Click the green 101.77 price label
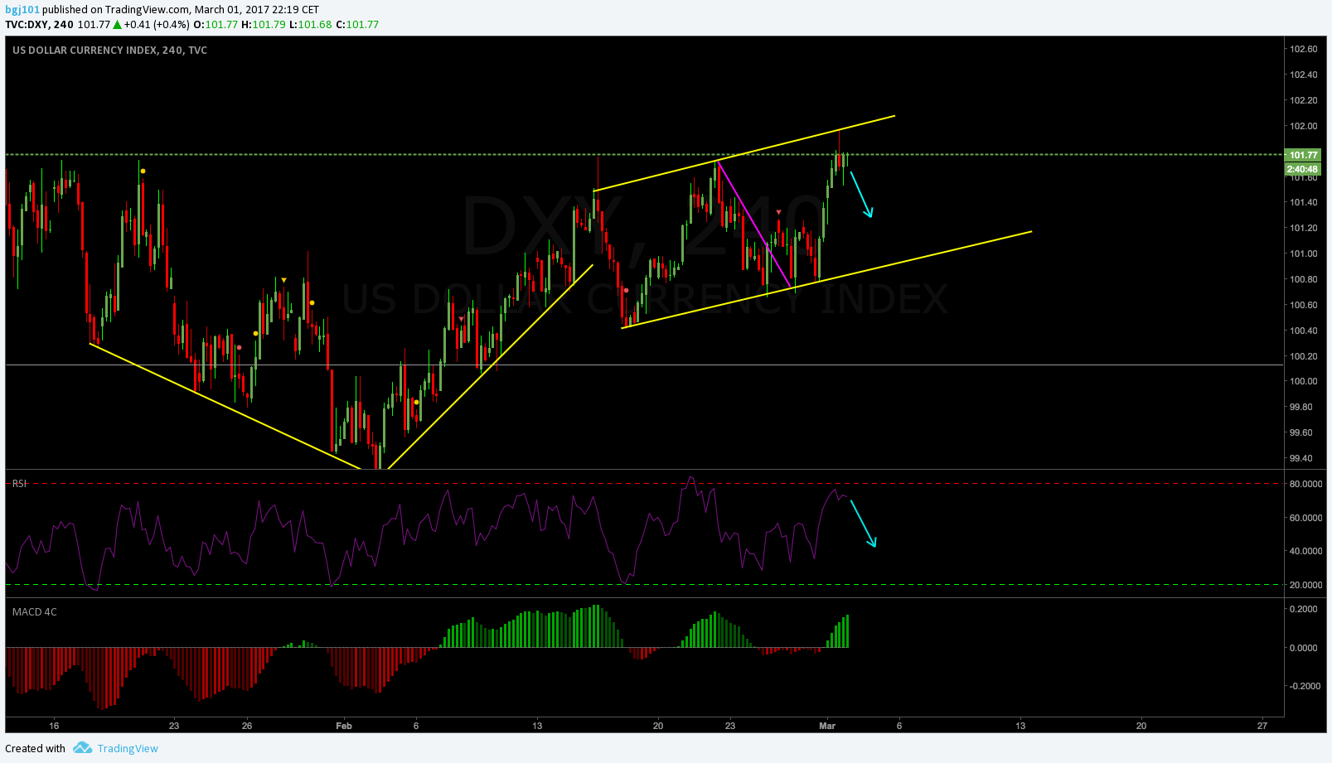1332x763 pixels. point(1304,155)
